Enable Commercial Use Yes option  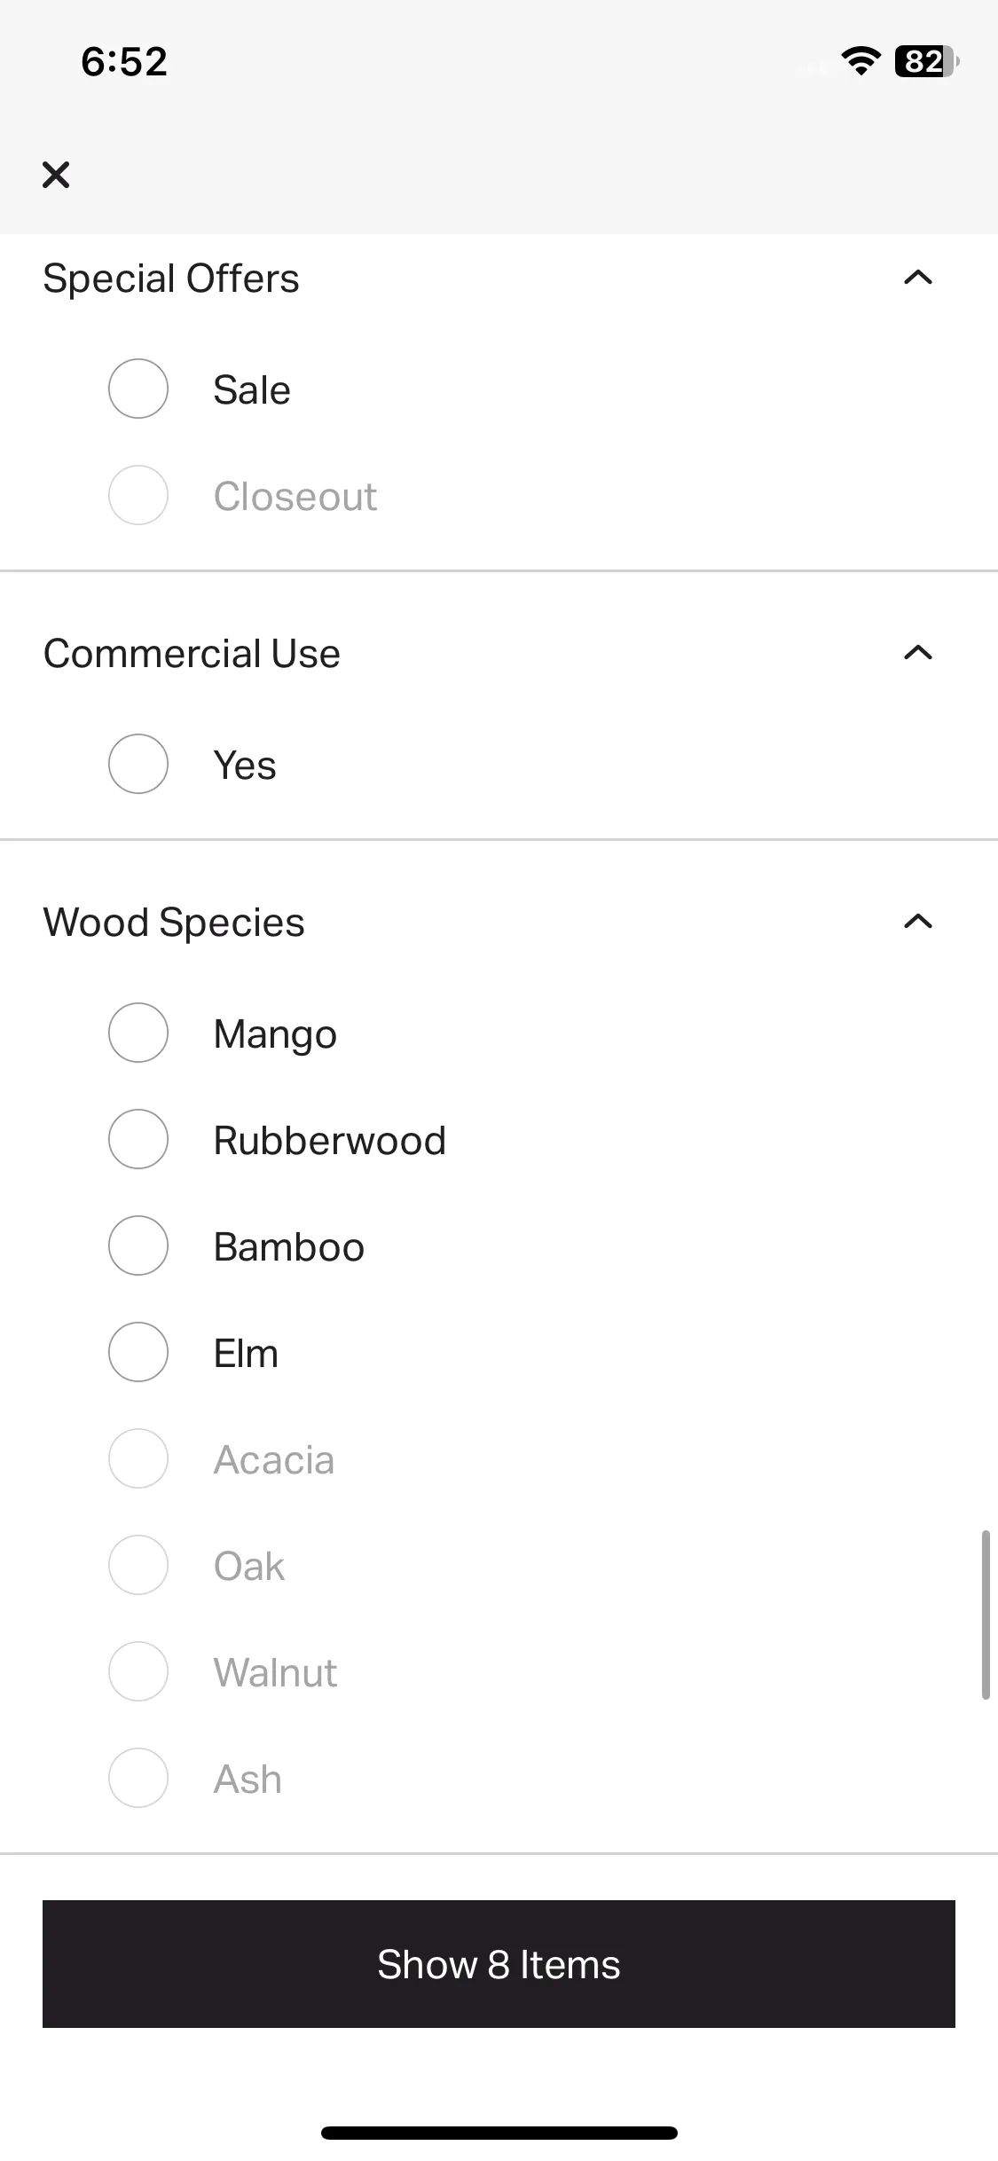click(x=138, y=764)
